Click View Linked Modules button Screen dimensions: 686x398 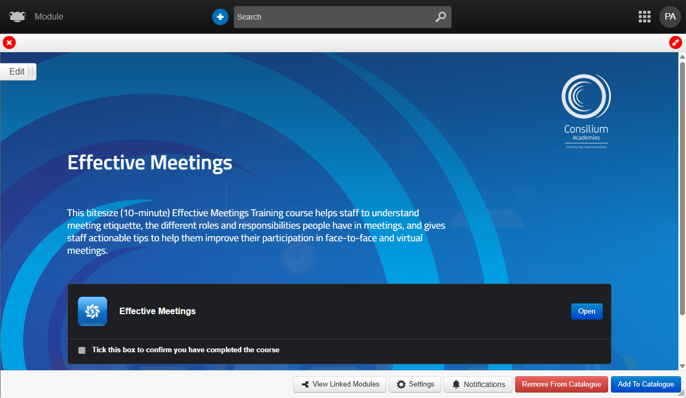[x=340, y=384]
